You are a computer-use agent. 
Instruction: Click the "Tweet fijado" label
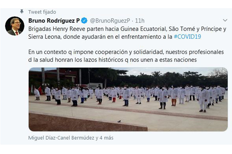coord(42,12)
